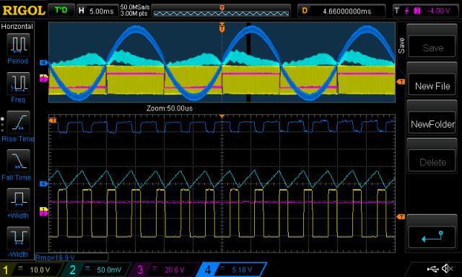Open the trigger level -4.00 V setting

pyautogui.click(x=425, y=11)
